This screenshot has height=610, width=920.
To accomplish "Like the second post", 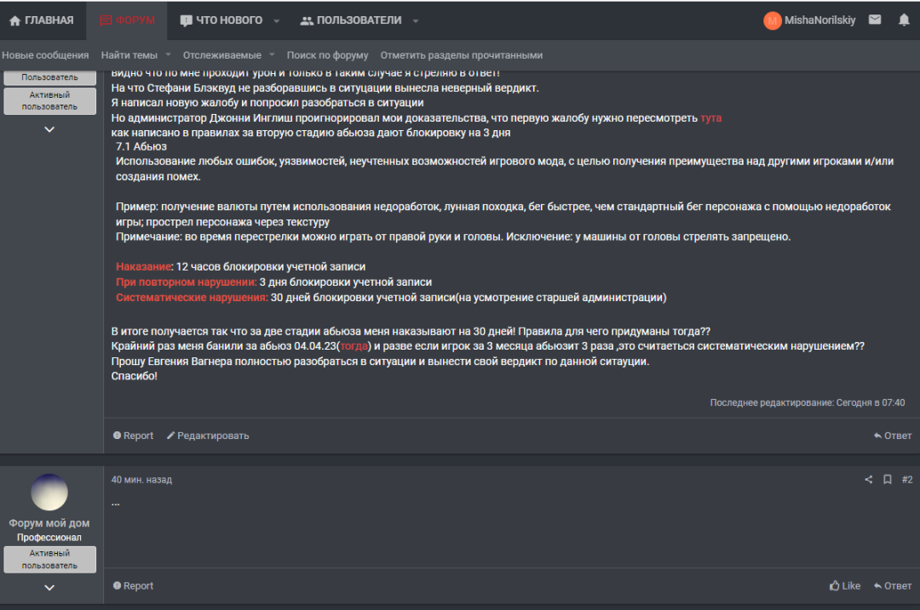I will pyautogui.click(x=845, y=585).
